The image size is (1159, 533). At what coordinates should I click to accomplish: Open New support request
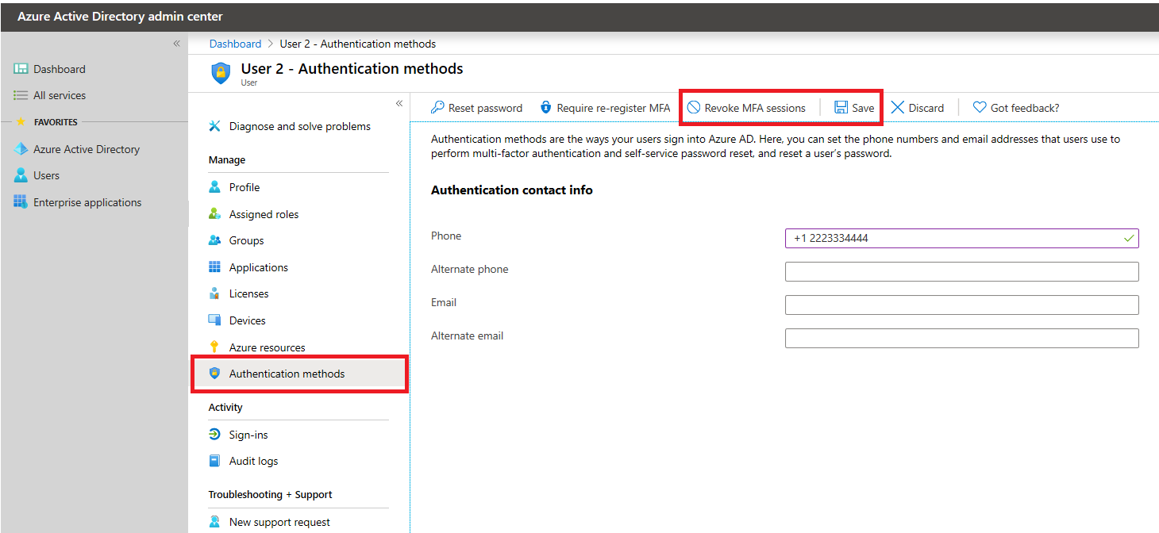279,522
